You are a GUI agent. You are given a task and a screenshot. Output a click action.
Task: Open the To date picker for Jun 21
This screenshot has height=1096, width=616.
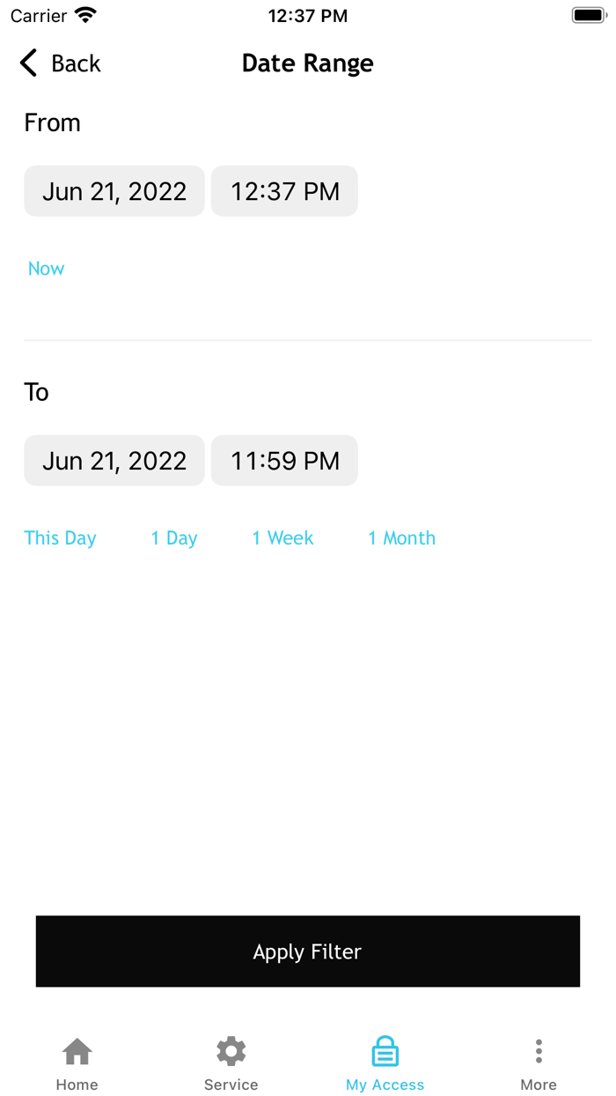pos(114,460)
